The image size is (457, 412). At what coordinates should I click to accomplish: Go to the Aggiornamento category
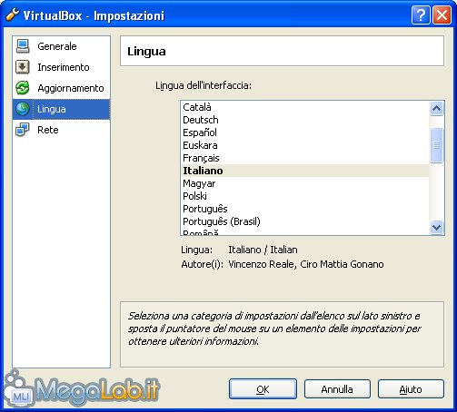pos(61,88)
